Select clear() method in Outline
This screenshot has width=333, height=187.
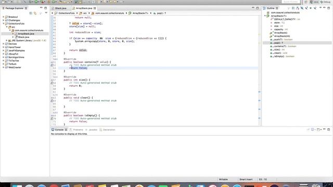coord(279,53)
